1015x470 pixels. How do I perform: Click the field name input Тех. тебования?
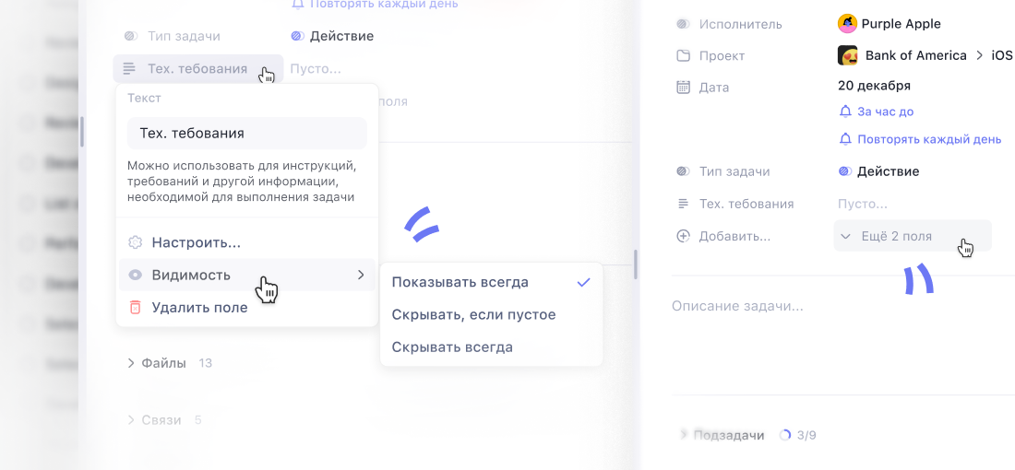(x=246, y=134)
